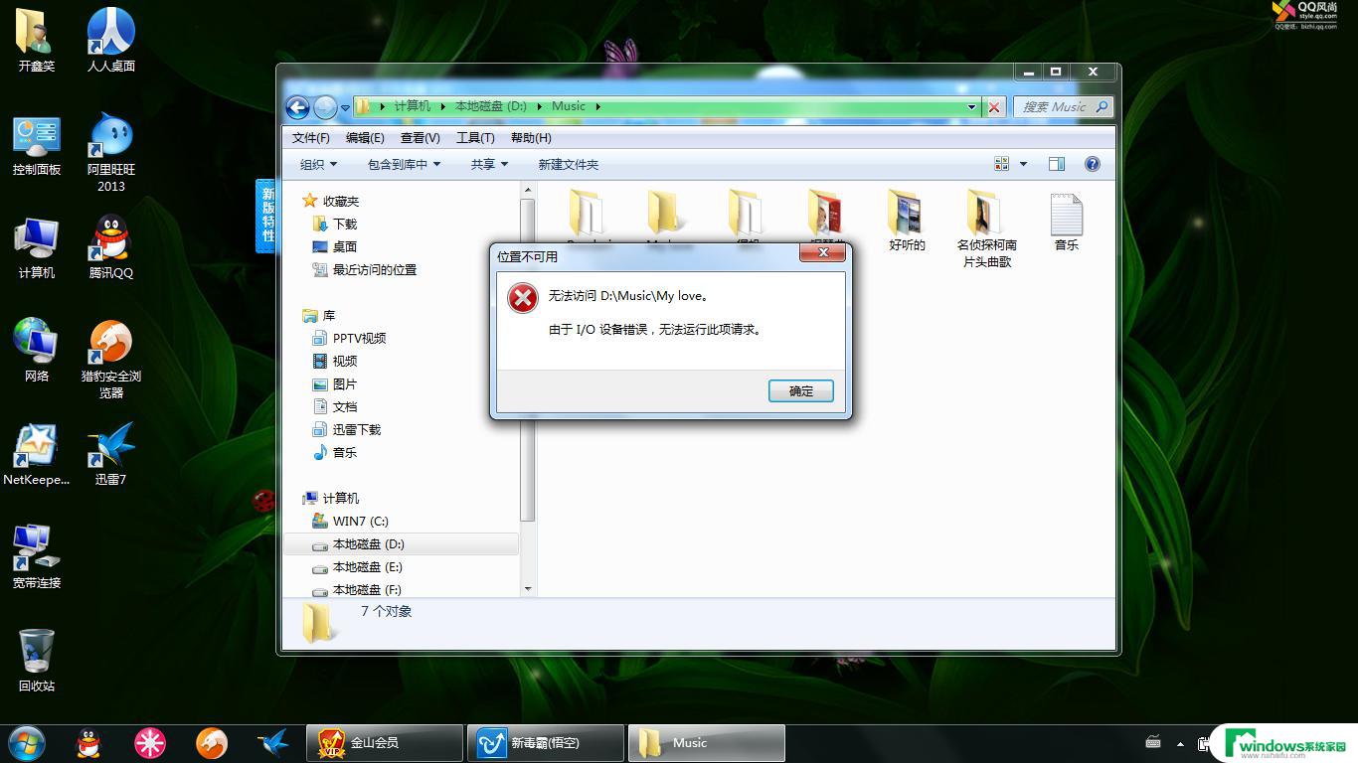This screenshot has height=763, width=1358.
Task: Click the 搜索 Music search field
Action: [1063, 106]
